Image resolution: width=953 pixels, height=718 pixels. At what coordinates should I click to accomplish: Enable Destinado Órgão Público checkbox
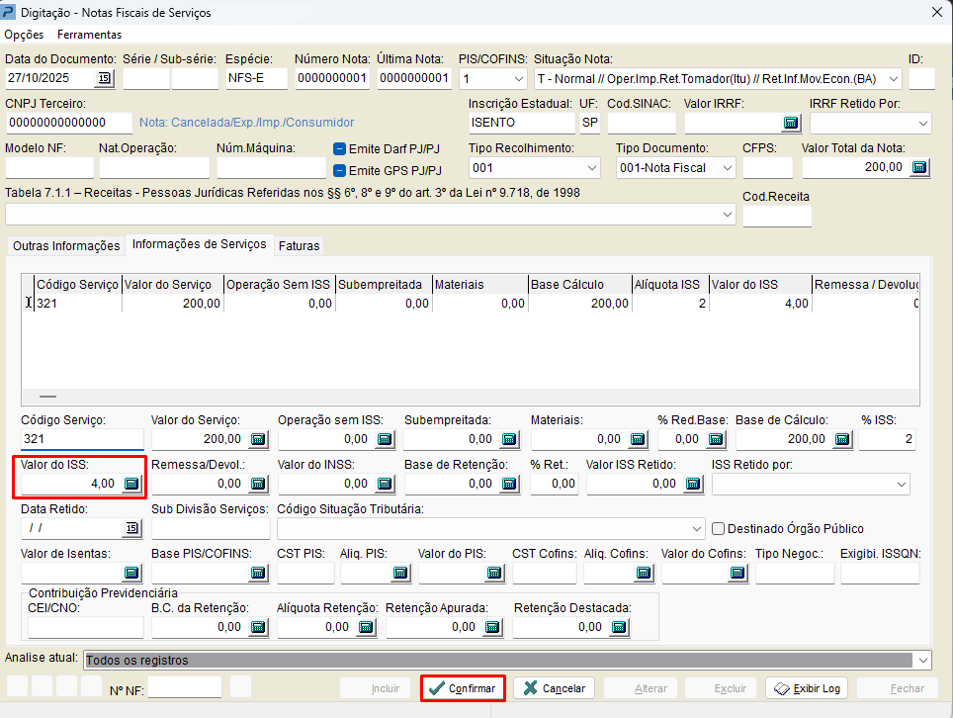tap(719, 529)
